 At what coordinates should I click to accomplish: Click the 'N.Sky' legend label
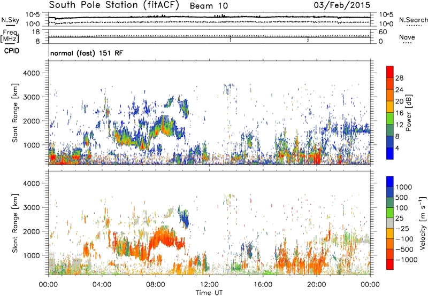tap(10, 20)
